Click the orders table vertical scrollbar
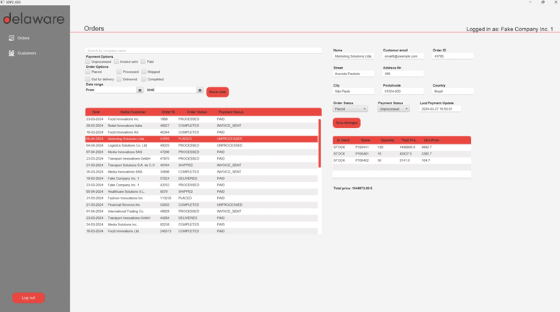560x312 pixels. [x=320, y=143]
